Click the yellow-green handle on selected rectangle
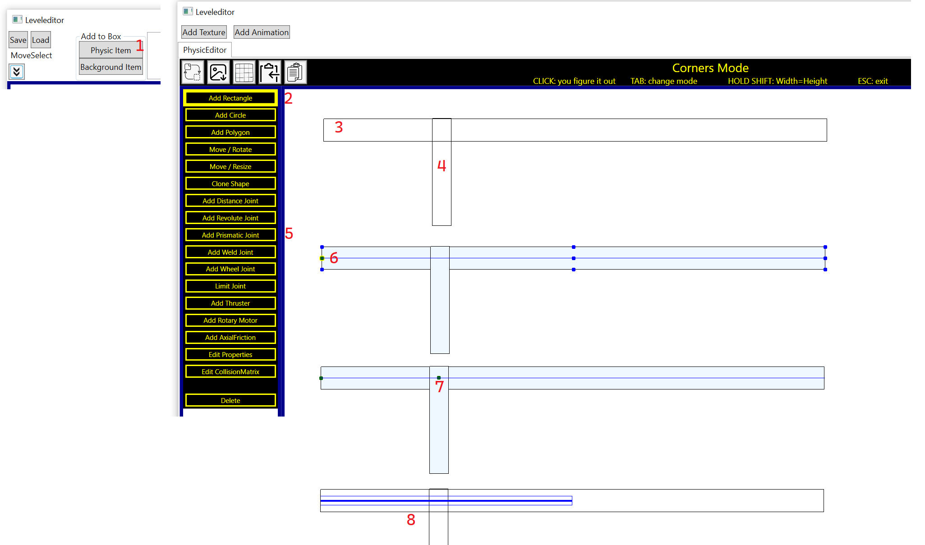The height and width of the screenshot is (545, 925). tap(322, 258)
